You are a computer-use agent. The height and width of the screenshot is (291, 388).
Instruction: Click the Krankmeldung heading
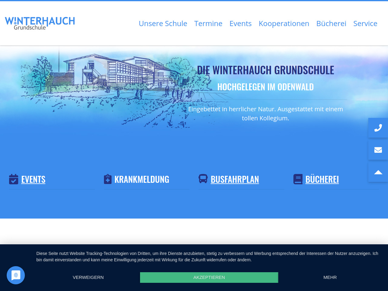142,179
